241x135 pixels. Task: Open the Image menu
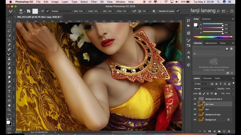[55, 2]
